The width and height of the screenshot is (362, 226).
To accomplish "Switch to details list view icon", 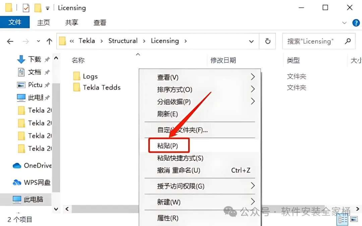I will click(343, 219).
